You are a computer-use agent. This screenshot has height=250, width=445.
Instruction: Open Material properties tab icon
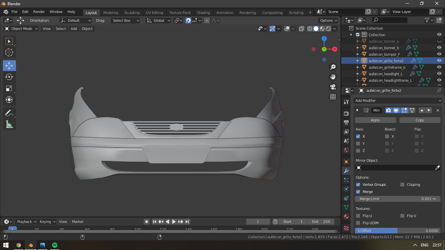pyautogui.click(x=346, y=216)
